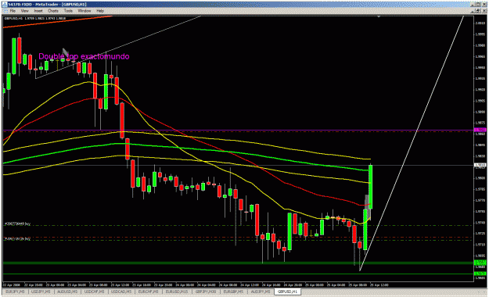Click the 22 Apr 2008 time axis label
489x297 pixels.
click(x=11, y=284)
